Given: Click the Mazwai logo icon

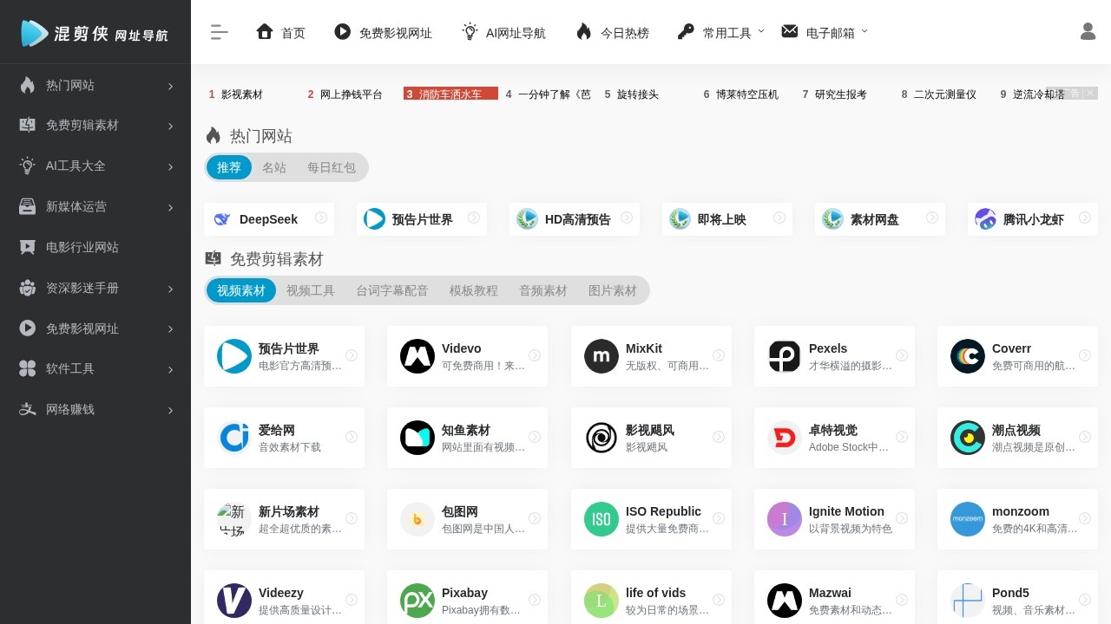Looking at the screenshot, I should click(785, 601).
